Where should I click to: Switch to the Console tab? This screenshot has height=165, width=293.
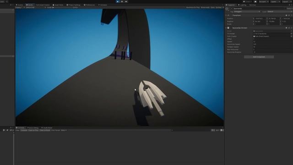pyautogui.click(x=20, y=128)
